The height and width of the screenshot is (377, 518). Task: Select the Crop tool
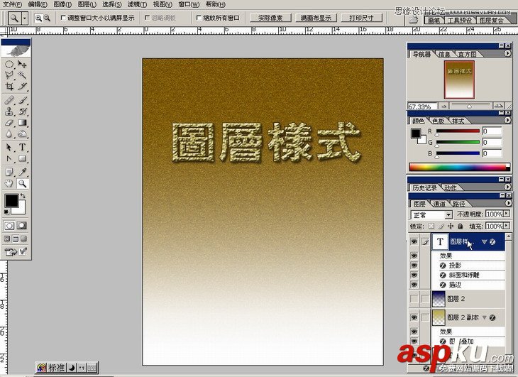(x=9, y=87)
